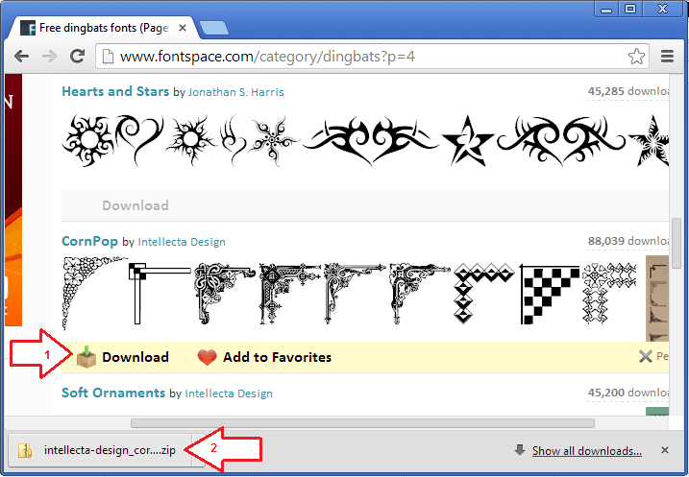This screenshot has height=477, width=689.
Task: Open the Soft Ornaments font link
Action: coord(113,392)
